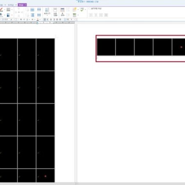Click the center alignment icon in the format bar
Viewport: 185px width, 185px height.
(51, 20)
